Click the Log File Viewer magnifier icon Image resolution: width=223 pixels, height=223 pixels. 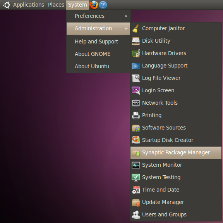pos(136,78)
